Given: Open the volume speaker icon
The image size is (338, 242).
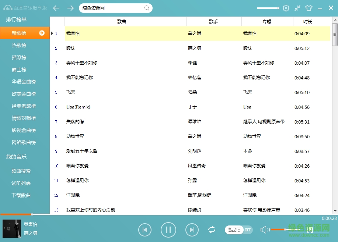Looking at the screenshot, I should click(265, 229).
